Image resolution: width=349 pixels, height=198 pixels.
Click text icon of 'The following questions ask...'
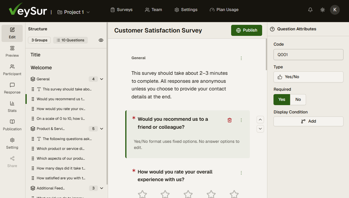(x=39, y=139)
